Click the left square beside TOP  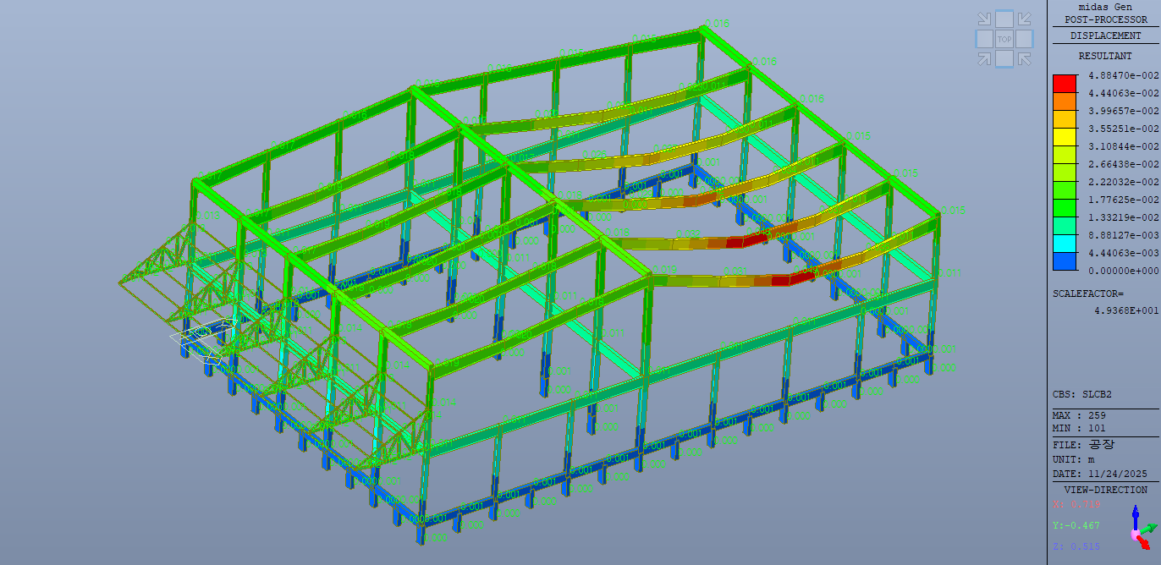coord(984,39)
